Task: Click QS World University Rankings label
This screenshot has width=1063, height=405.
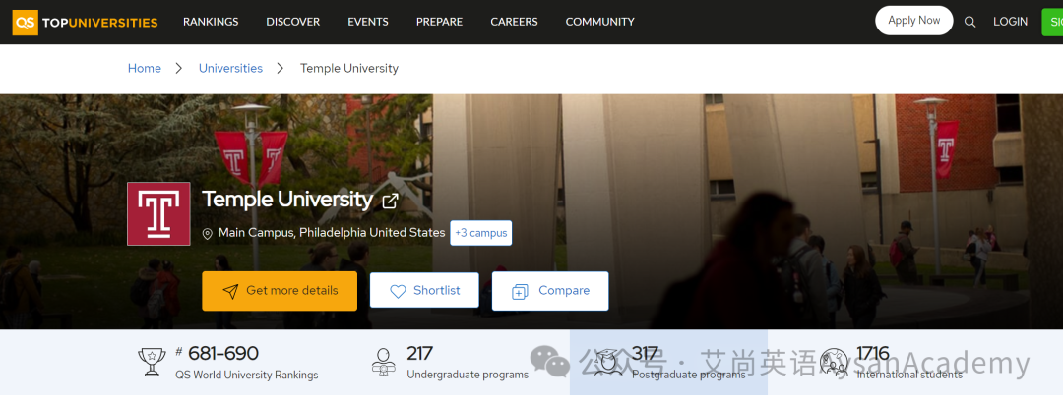Action: [247, 376]
